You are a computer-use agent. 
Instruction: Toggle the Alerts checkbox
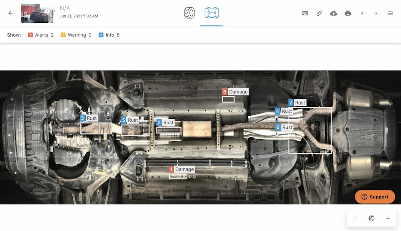[31, 35]
